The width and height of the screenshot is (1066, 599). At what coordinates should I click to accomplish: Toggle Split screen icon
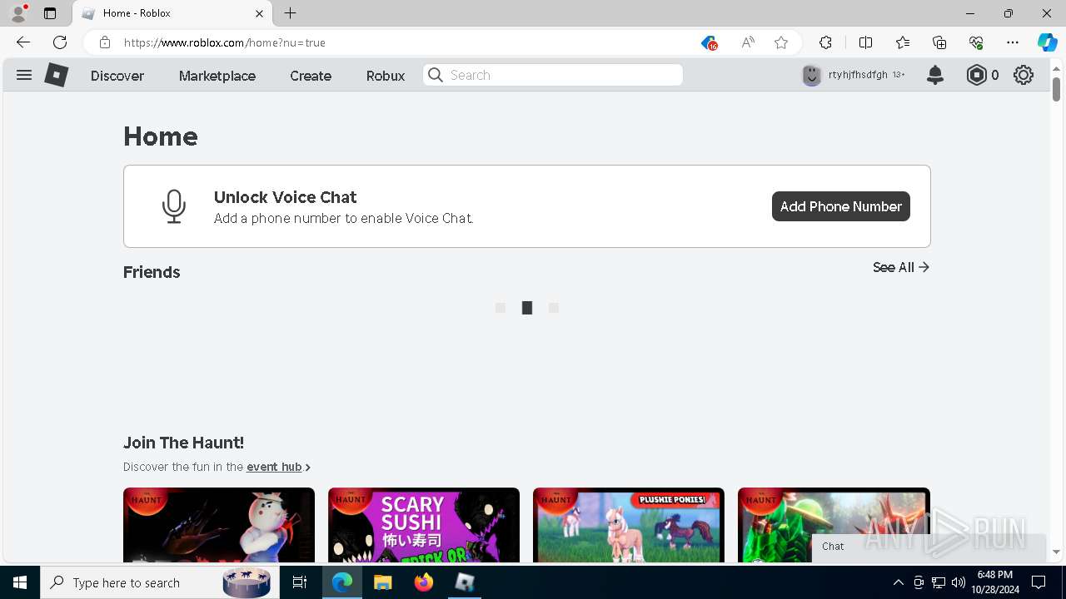[x=865, y=42]
